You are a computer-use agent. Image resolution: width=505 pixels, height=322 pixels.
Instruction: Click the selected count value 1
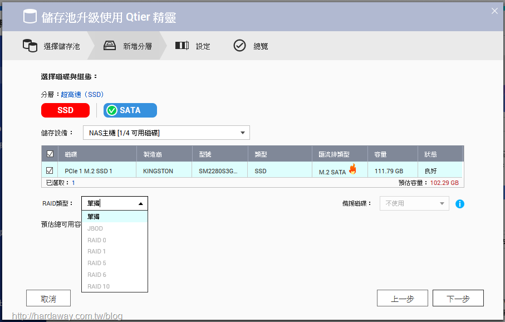click(x=73, y=183)
